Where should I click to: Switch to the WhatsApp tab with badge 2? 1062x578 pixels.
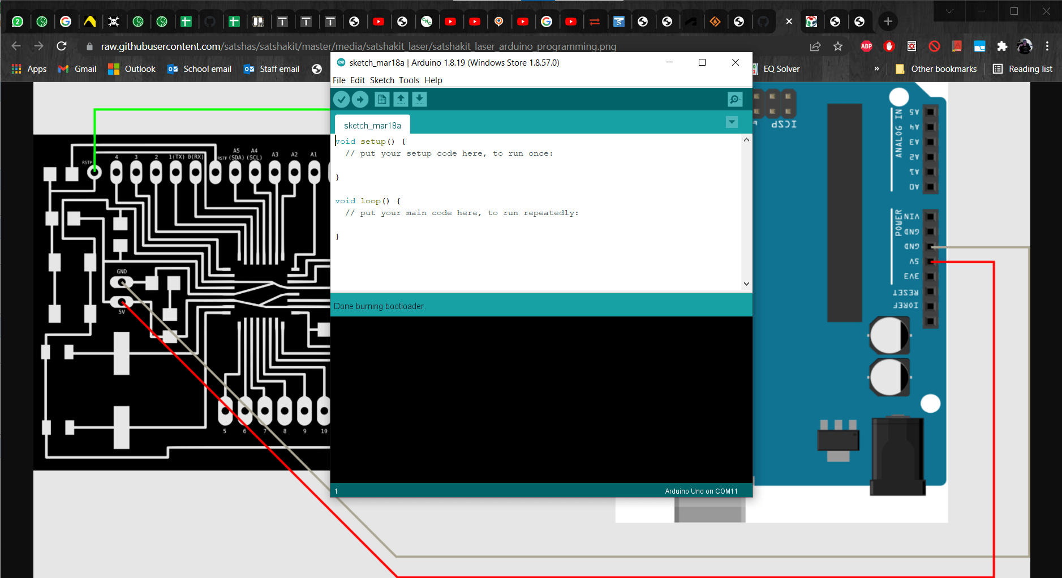[18, 22]
